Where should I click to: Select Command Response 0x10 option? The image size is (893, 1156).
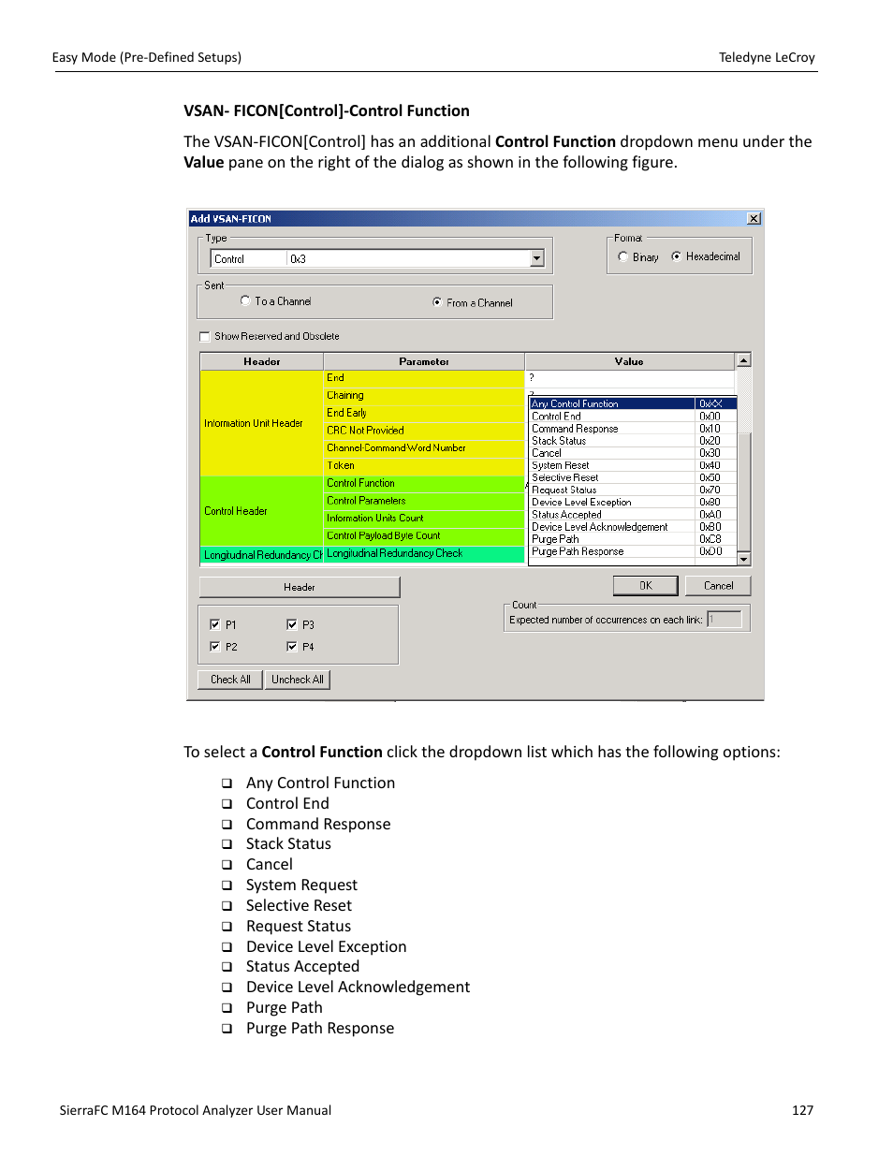pyautogui.click(x=633, y=428)
